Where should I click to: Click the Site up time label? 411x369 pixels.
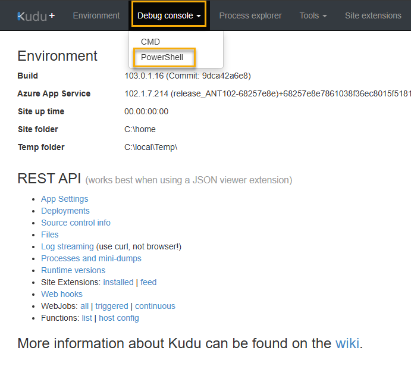pyautogui.click(x=41, y=111)
